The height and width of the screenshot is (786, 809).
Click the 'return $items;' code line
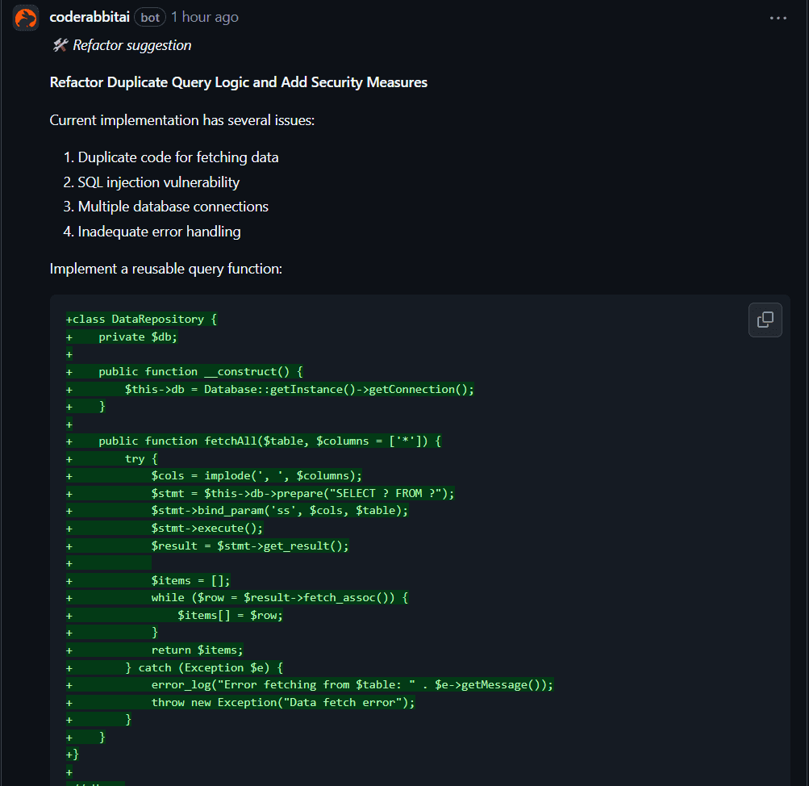197,650
